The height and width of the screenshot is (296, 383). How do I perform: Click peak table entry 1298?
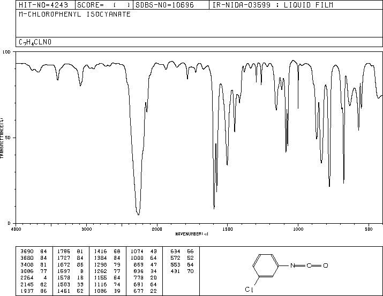[x=100, y=264]
